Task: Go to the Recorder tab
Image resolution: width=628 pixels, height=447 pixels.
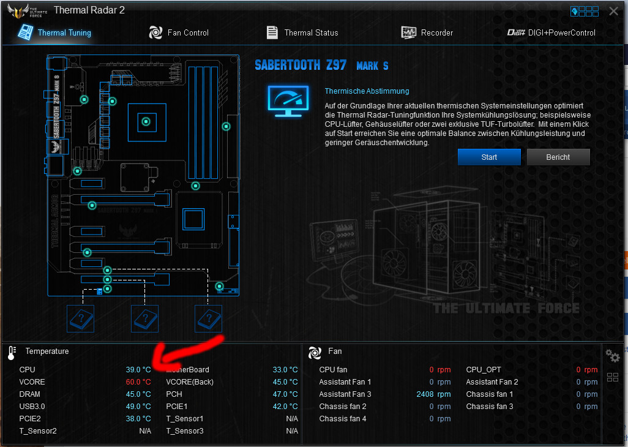Action: click(x=427, y=32)
